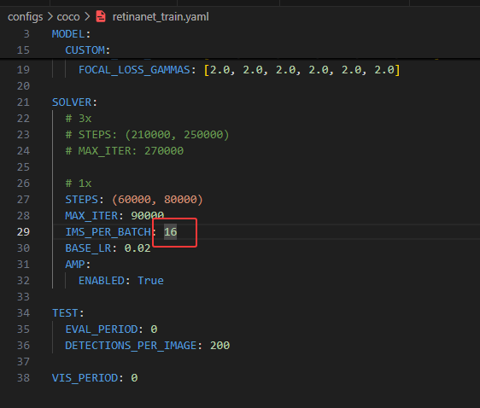Select retinanet_train.yaml in the breadcrumb

[161, 16]
